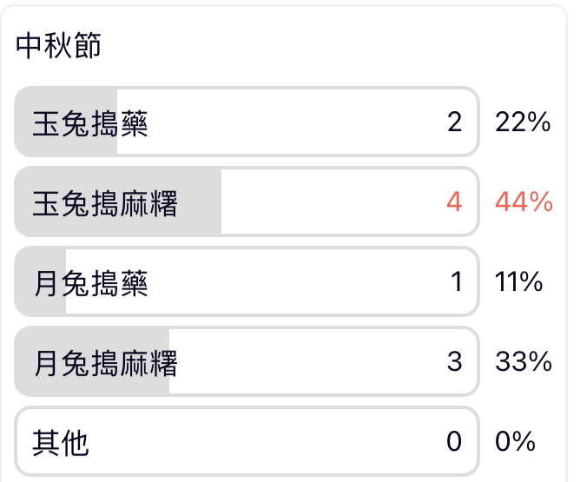Click vote count 0 in 其他 bar
Viewport: 587px width, 482px height.
coord(454,441)
